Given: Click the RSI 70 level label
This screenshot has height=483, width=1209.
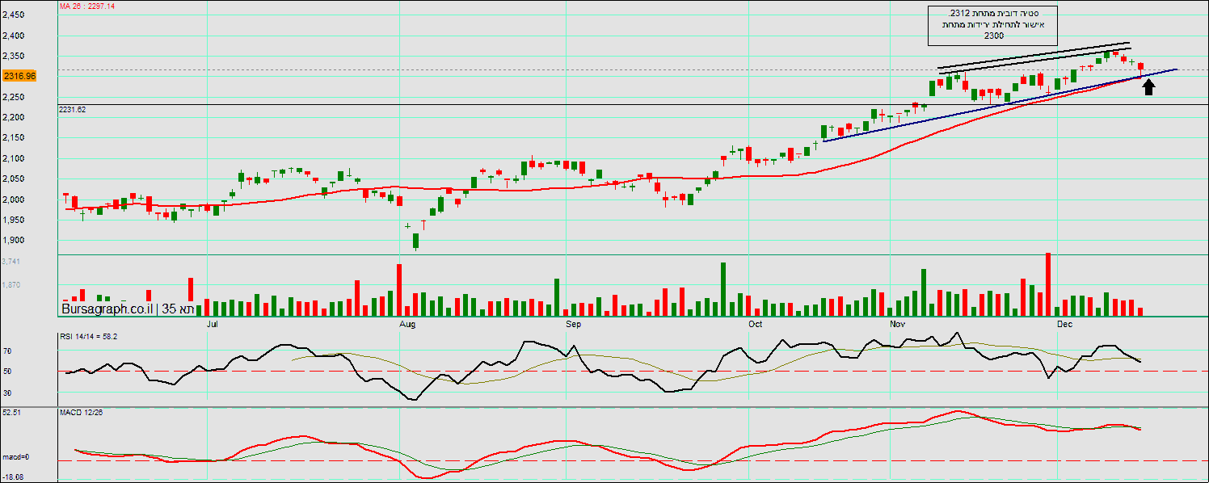Looking at the screenshot, I should 7,352.
